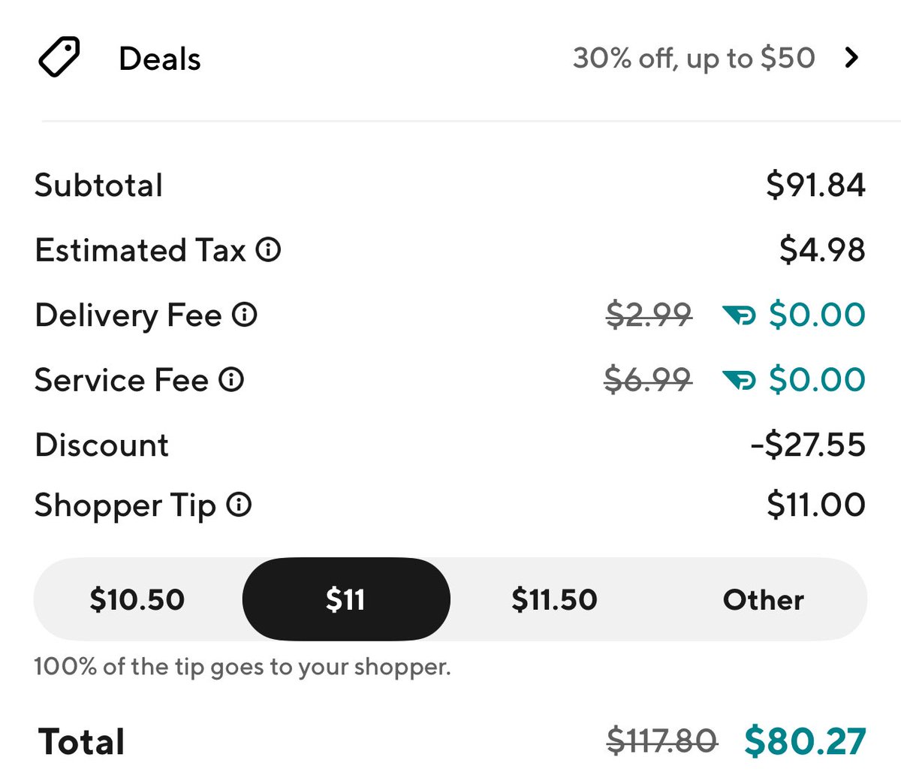Tap the Discount -$27.55 amount
901x778 pixels.
(x=808, y=445)
